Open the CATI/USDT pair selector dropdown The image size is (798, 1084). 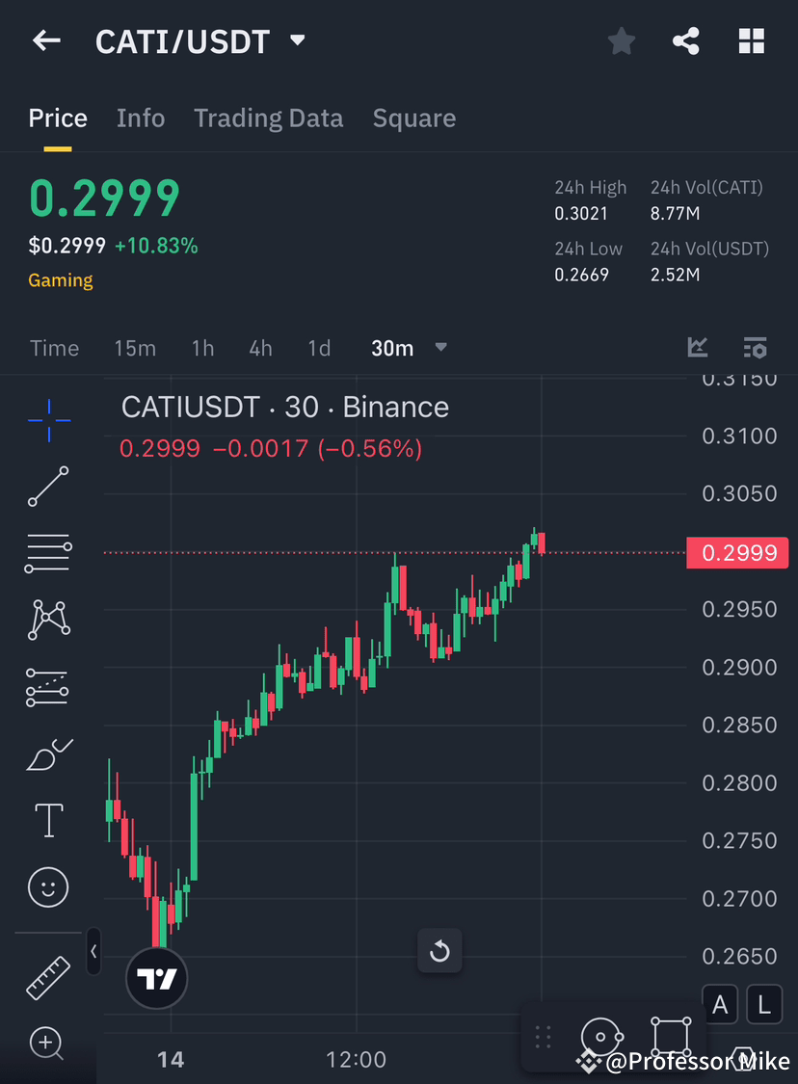[x=297, y=40]
